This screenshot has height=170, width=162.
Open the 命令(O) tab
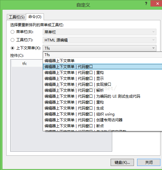click(35, 17)
